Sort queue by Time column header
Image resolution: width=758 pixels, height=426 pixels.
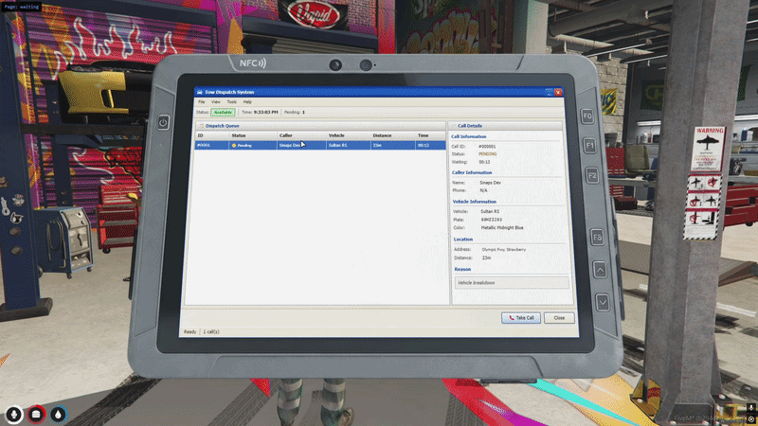tap(430, 135)
